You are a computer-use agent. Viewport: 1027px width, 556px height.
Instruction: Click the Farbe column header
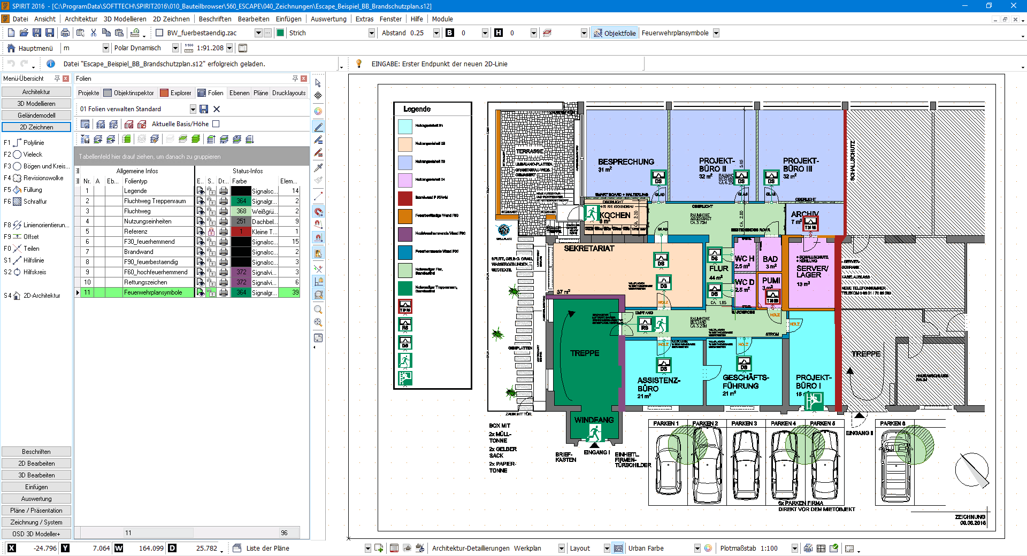point(240,181)
